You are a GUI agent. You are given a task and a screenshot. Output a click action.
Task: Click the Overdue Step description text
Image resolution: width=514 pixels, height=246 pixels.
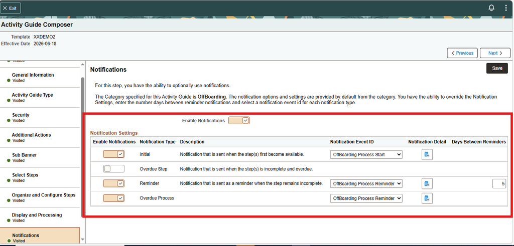(246, 169)
